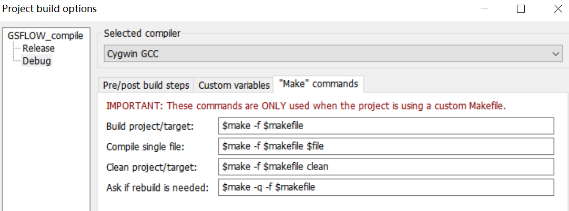Screen dimensions: 569x211
Task: Click the "Ask if rebuild is needed:" label
Action: pyautogui.click(x=158, y=187)
